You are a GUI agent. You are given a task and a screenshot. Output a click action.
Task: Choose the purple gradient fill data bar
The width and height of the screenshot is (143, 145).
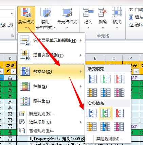tap(119, 92)
